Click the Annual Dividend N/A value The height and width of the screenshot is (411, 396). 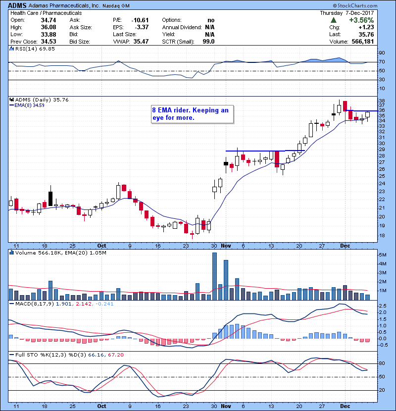point(210,27)
